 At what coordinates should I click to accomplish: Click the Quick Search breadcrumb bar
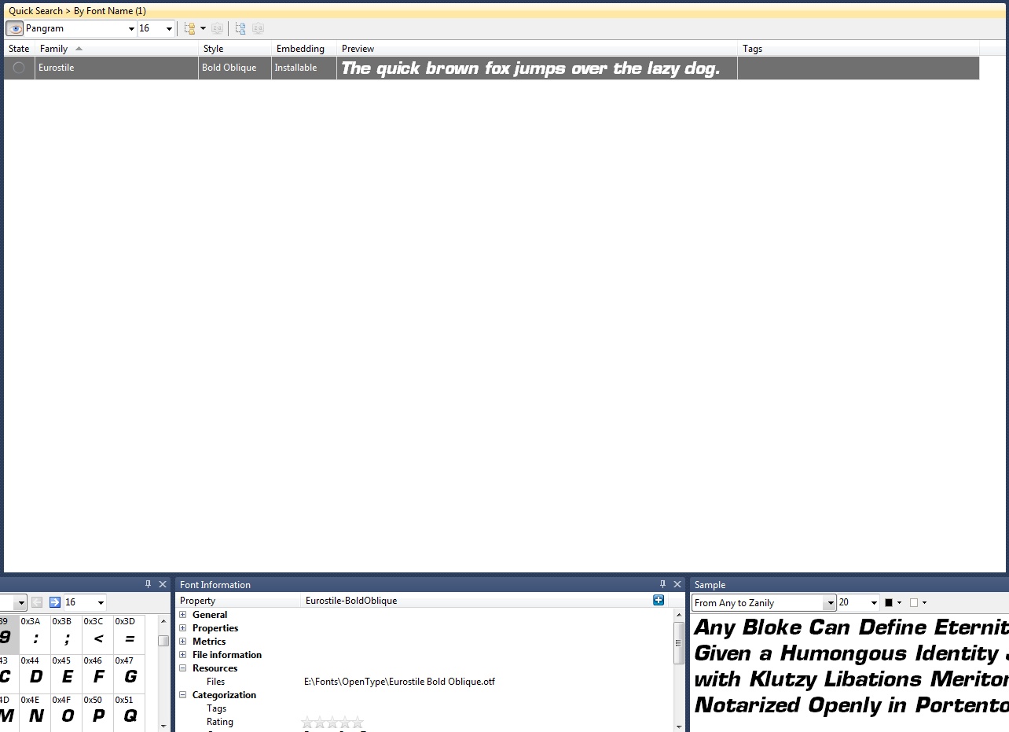point(504,11)
